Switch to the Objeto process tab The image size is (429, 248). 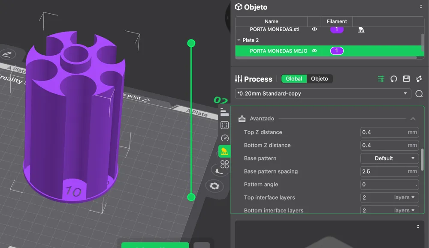pyautogui.click(x=319, y=79)
